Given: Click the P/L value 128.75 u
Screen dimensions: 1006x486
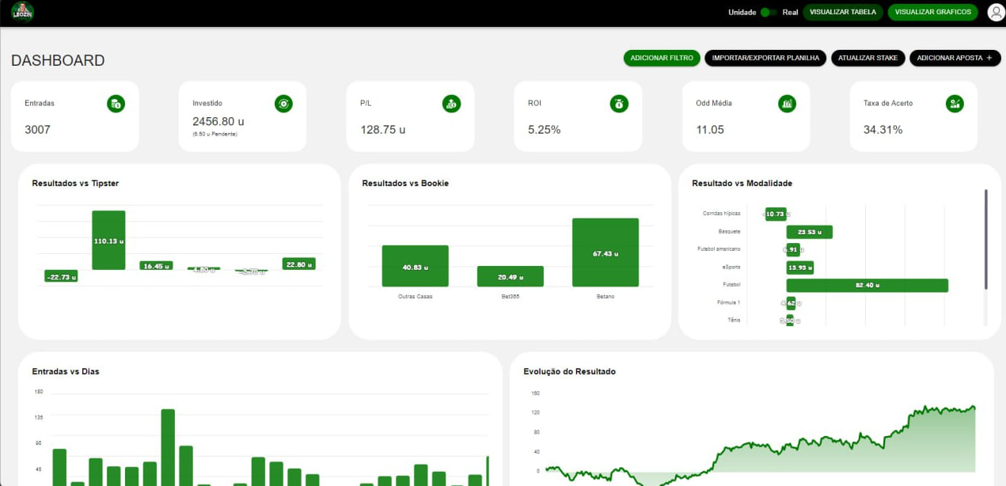Looking at the screenshot, I should coord(383,130).
